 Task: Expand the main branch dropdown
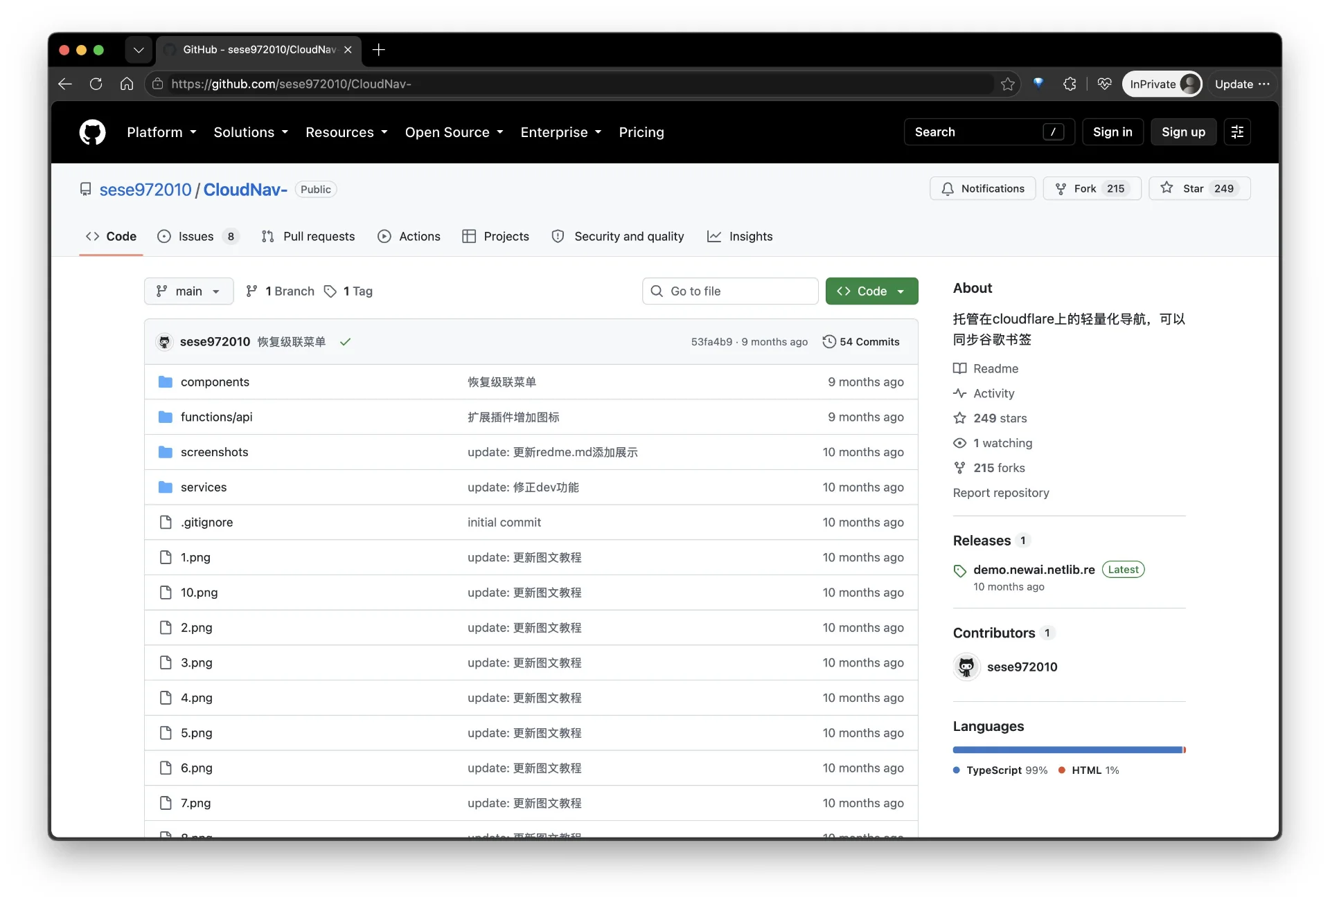(188, 291)
